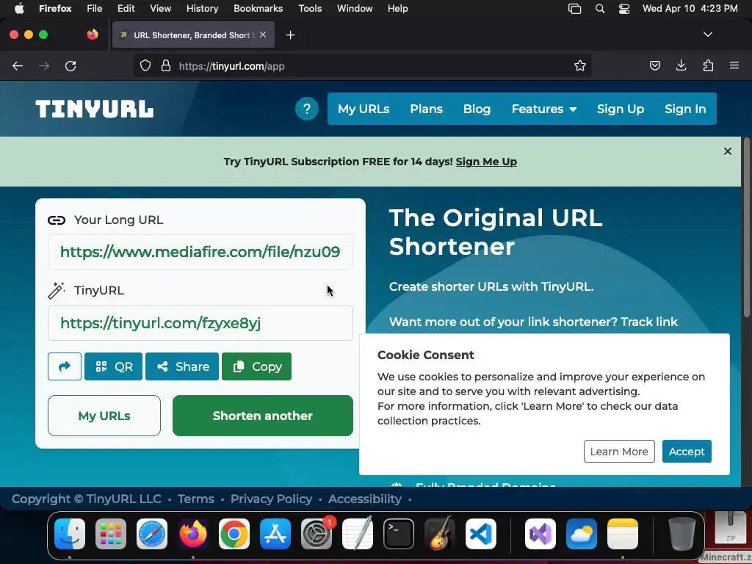Open the purple Visual Studio dock icon
The width and height of the screenshot is (752, 564).
click(x=540, y=534)
